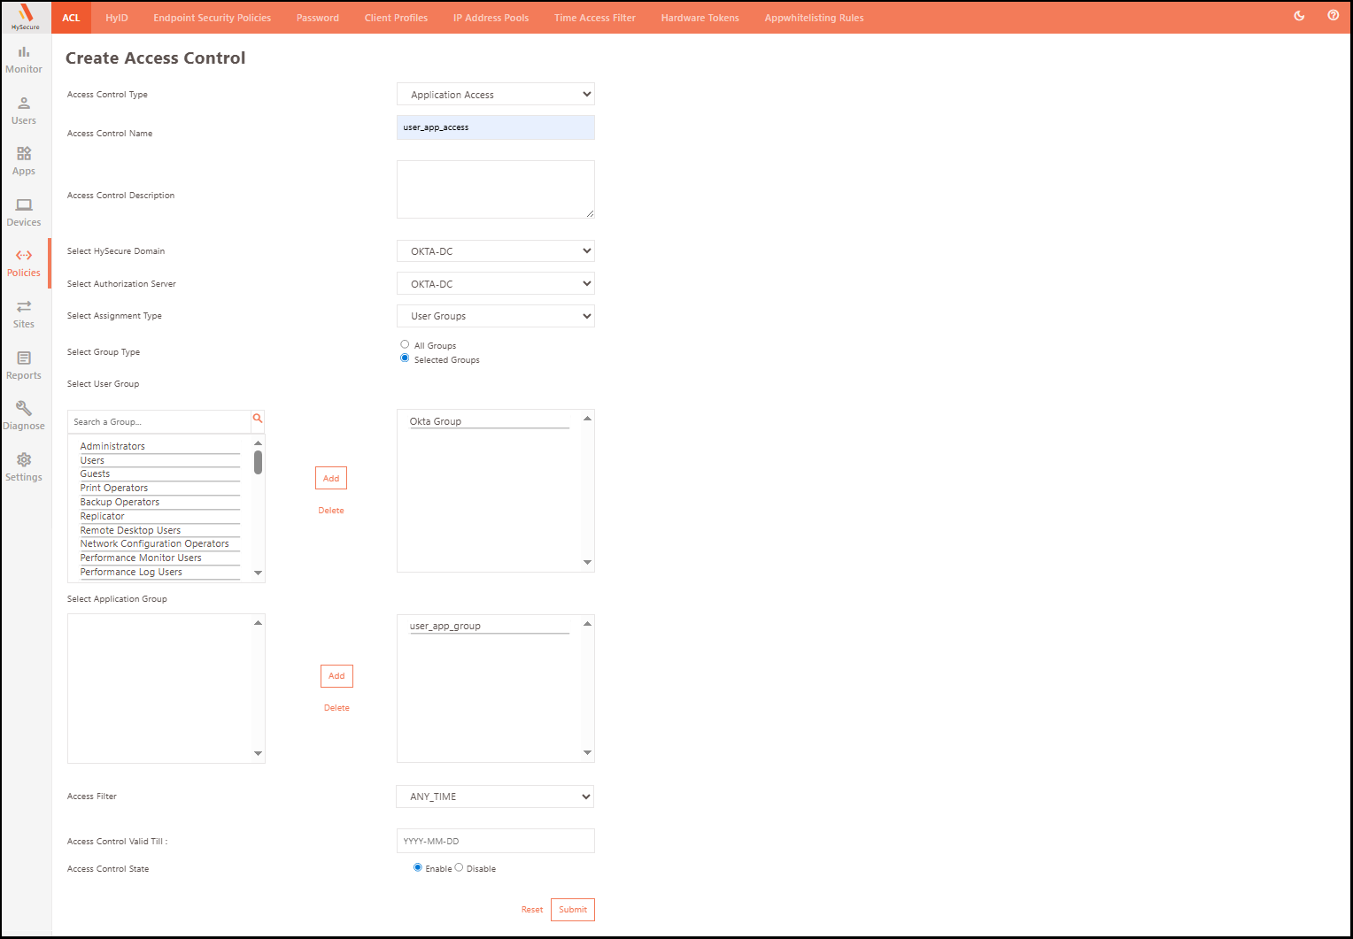Toggle dark mode moon icon
This screenshot has width=1353, height=939.
[1299, 16]
